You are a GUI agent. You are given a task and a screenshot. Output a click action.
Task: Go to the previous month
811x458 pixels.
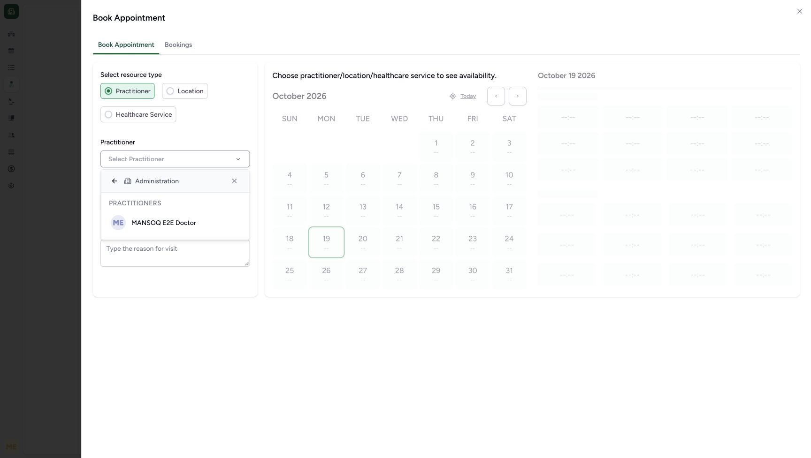point(496,96)
